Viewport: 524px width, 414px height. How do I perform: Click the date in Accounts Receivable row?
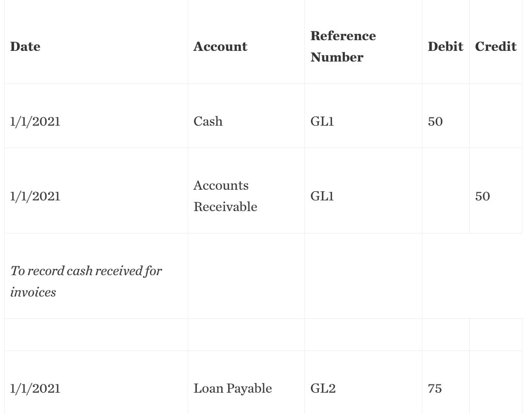[35, 197]
